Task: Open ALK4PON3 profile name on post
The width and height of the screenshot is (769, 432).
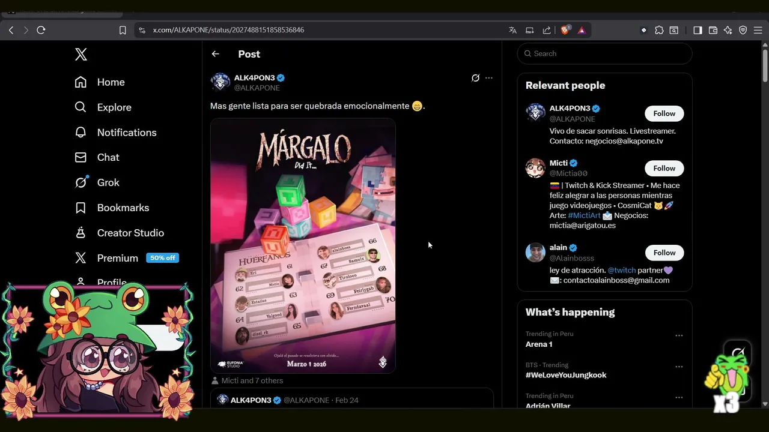Action: pyautogui.click(x=255, y=78)
